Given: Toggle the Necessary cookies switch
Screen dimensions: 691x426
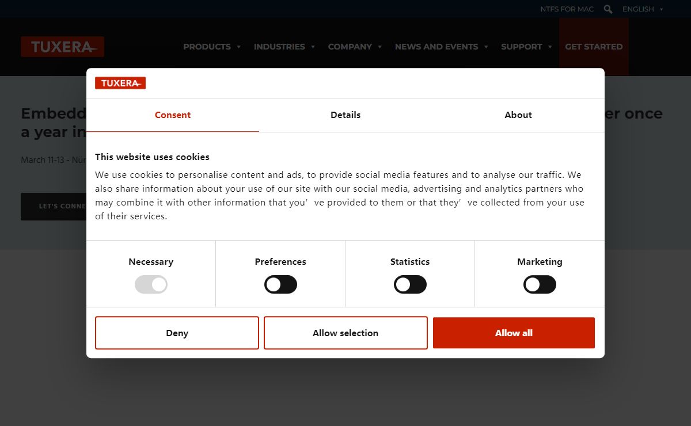Looking at the screenshot, I should click(151, 284).
